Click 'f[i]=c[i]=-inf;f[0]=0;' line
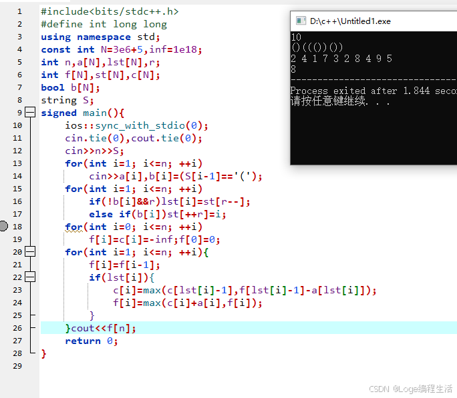457x398 pixels. [154, 239]
